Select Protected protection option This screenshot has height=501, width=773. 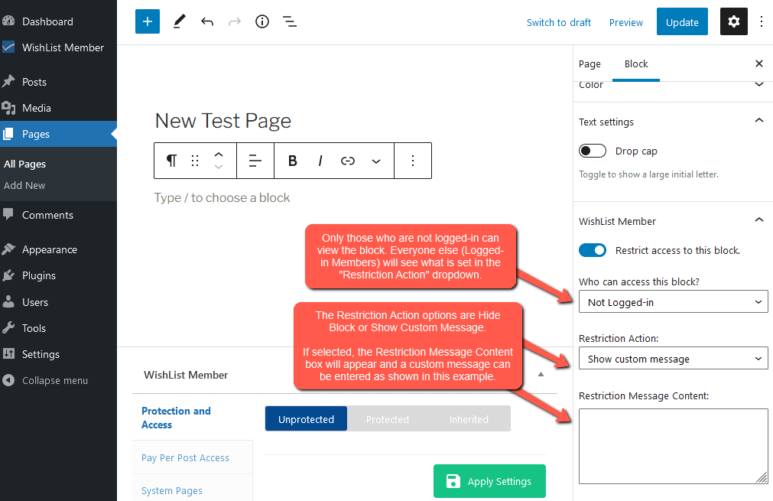pos(388,418)
